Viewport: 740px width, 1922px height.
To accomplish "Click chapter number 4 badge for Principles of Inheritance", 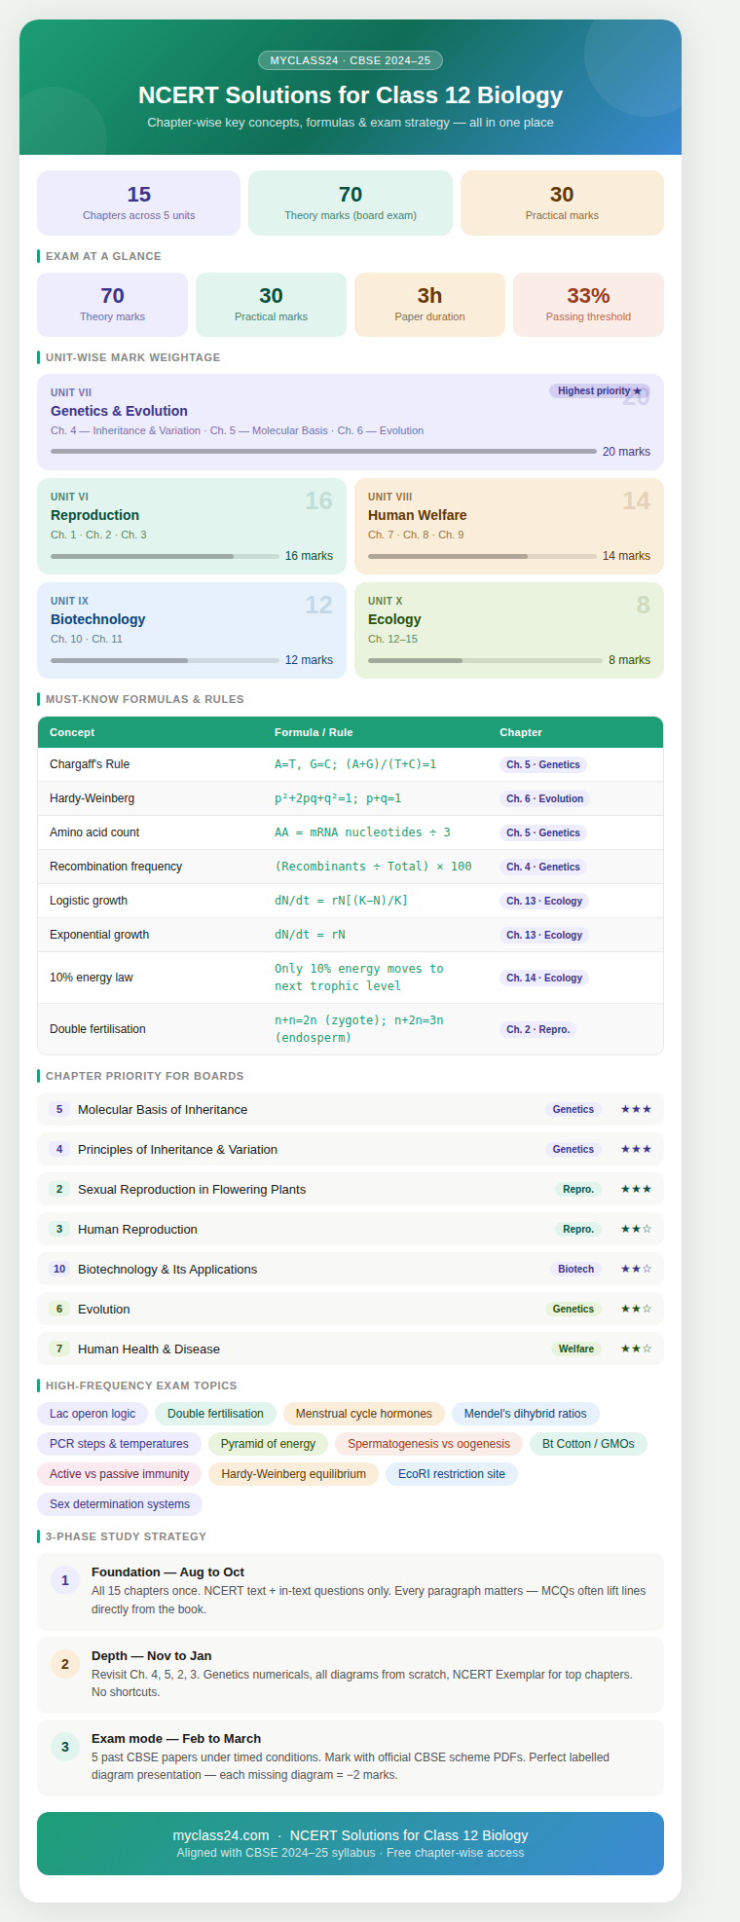I will click(59, 1149).
